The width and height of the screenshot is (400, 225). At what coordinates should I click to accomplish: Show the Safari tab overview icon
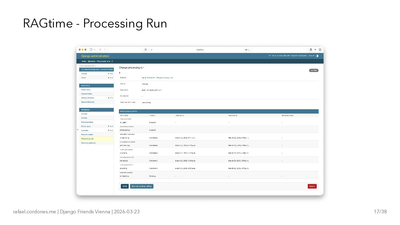(320, 50)
